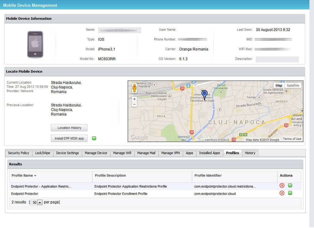
Task: Click the iPhone3,1 model value
Action: 106,49
